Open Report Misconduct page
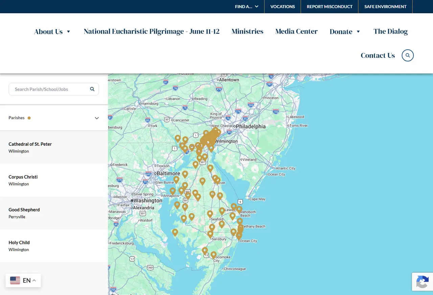This screenshot has width=433, height=295. [329, 6]
